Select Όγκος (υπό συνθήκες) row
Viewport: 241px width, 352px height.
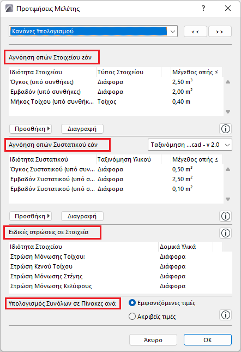pos(116,82)
